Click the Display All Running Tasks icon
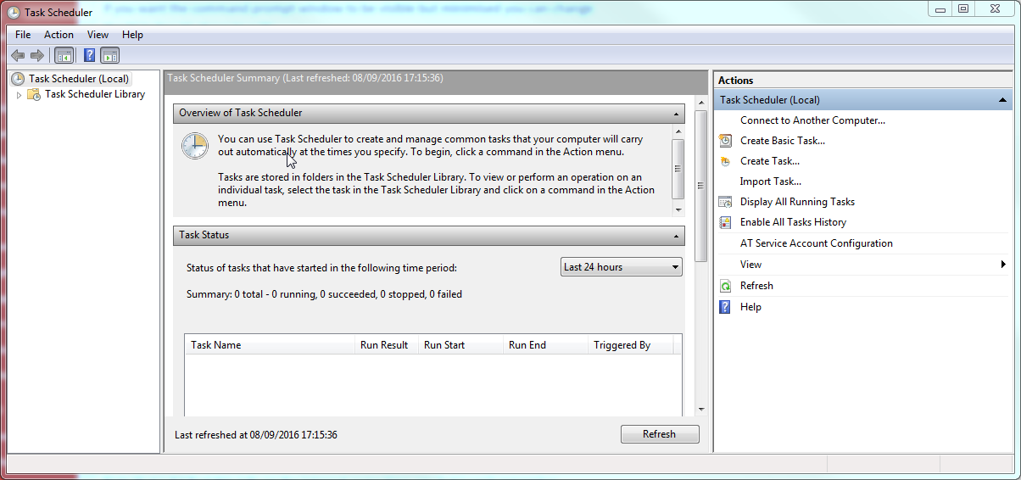Viewport: 1021px width, 480px height. pos(725,202)
